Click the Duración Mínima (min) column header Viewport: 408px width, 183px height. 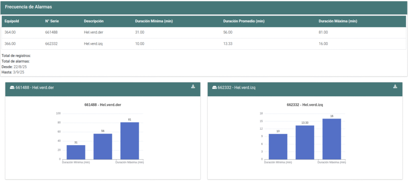154,21
